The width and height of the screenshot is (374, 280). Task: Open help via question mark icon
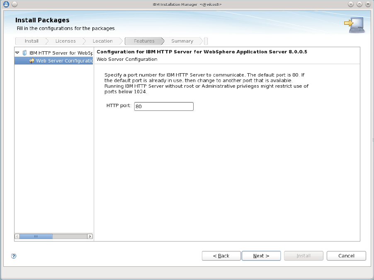[14, 256]
